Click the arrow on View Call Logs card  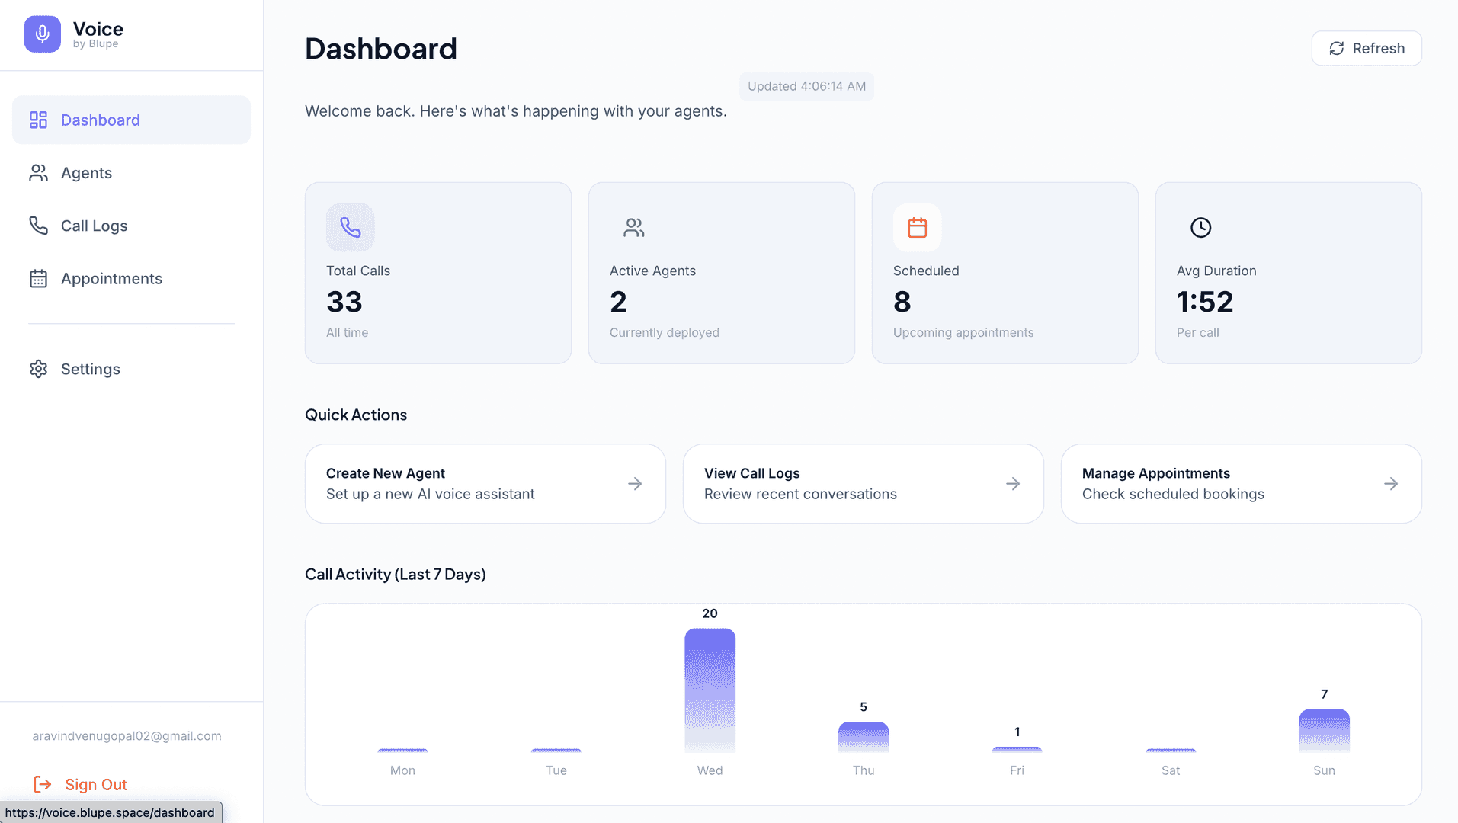click(1012, 484)
